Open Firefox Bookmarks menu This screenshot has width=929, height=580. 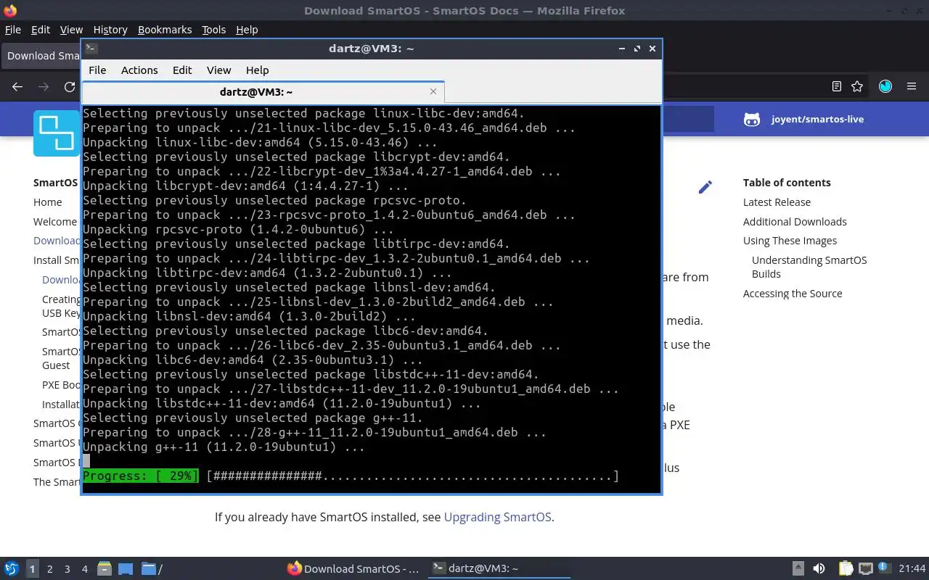[x=165, y=30]
